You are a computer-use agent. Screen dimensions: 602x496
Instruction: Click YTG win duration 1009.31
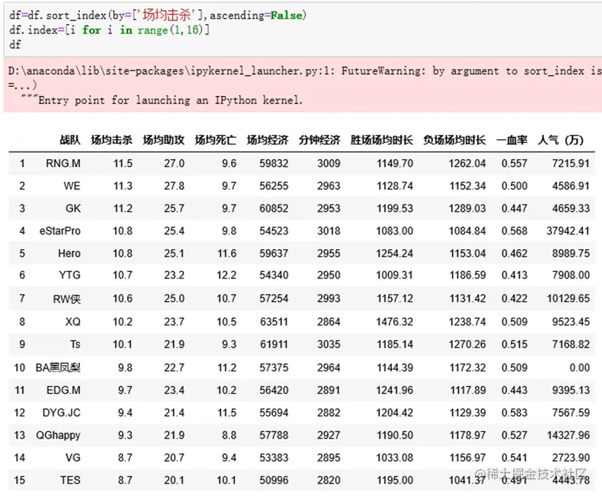point(394,275)
